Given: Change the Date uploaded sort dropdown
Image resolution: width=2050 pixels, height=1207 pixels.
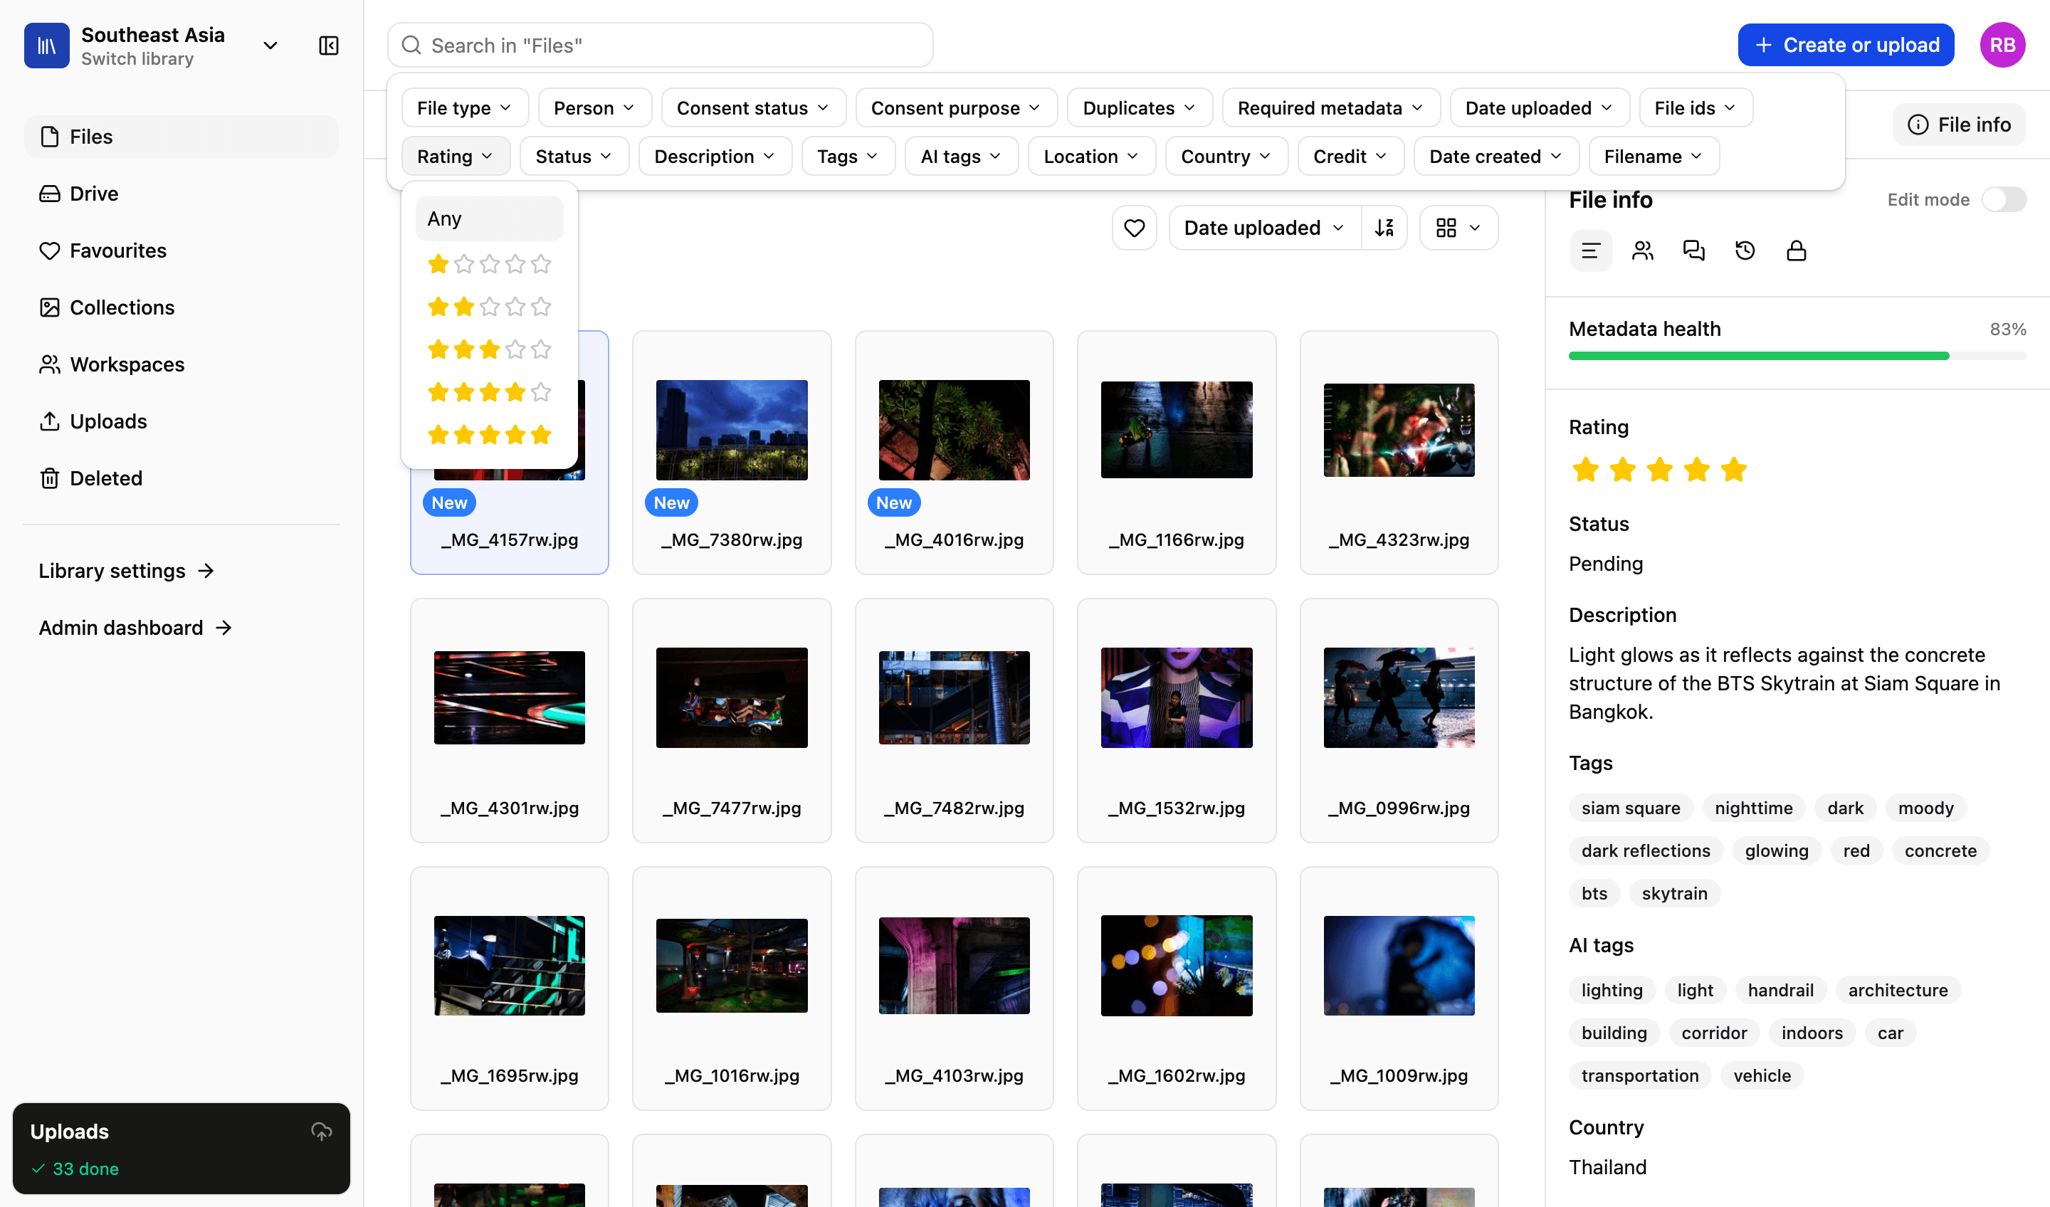Looking at the screenshot, I should tap(1264, 228).
